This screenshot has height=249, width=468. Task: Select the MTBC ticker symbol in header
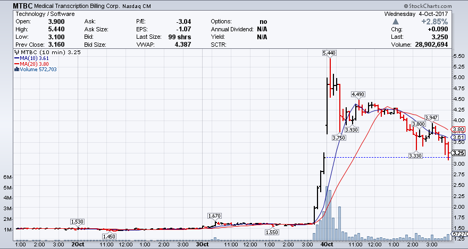tap(13, 4)
